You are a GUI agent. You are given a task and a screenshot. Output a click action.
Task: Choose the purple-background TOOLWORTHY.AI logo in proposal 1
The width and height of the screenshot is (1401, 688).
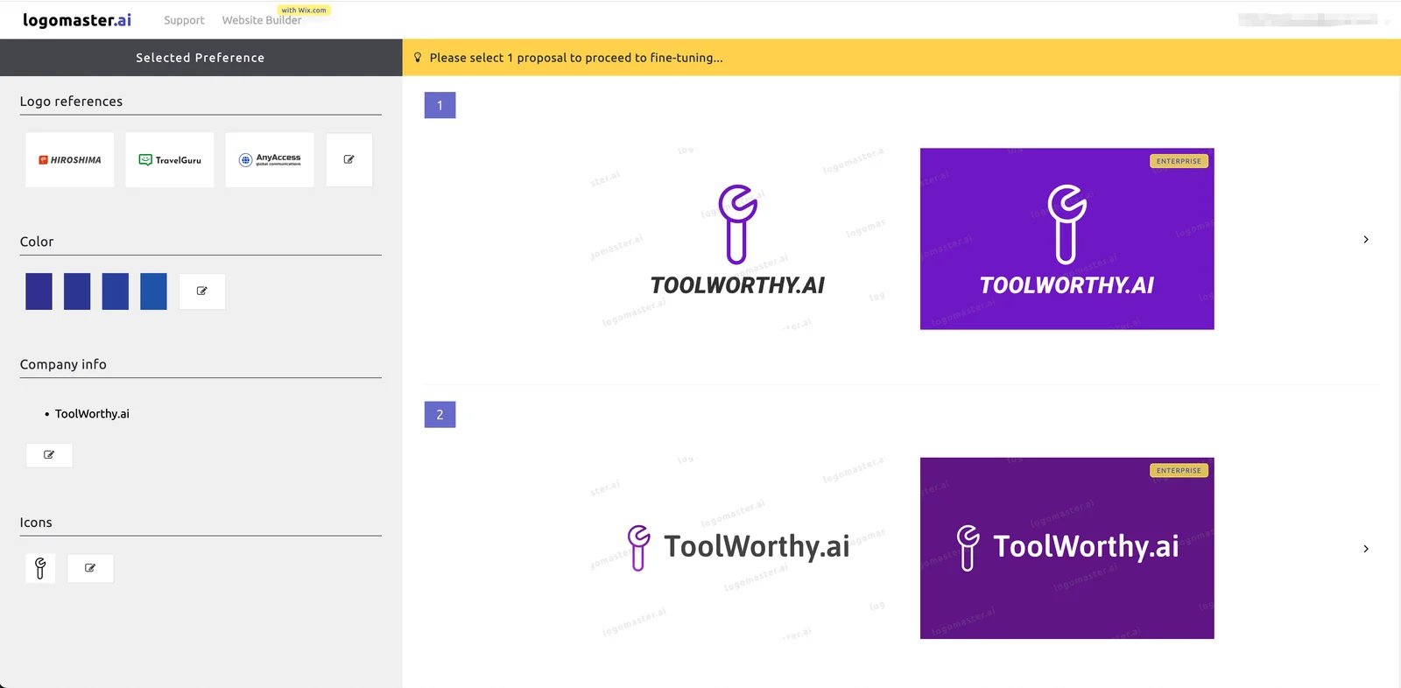click(x=1067, y=239)
